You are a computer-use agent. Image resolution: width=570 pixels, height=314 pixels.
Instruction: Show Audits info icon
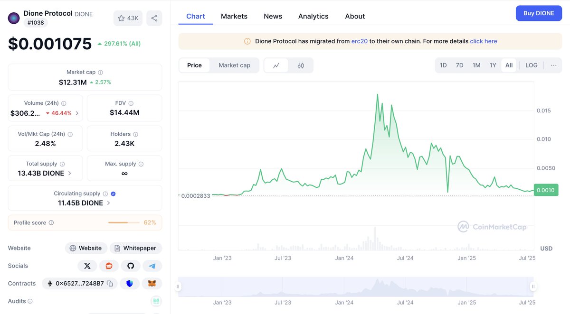(30, 301)
